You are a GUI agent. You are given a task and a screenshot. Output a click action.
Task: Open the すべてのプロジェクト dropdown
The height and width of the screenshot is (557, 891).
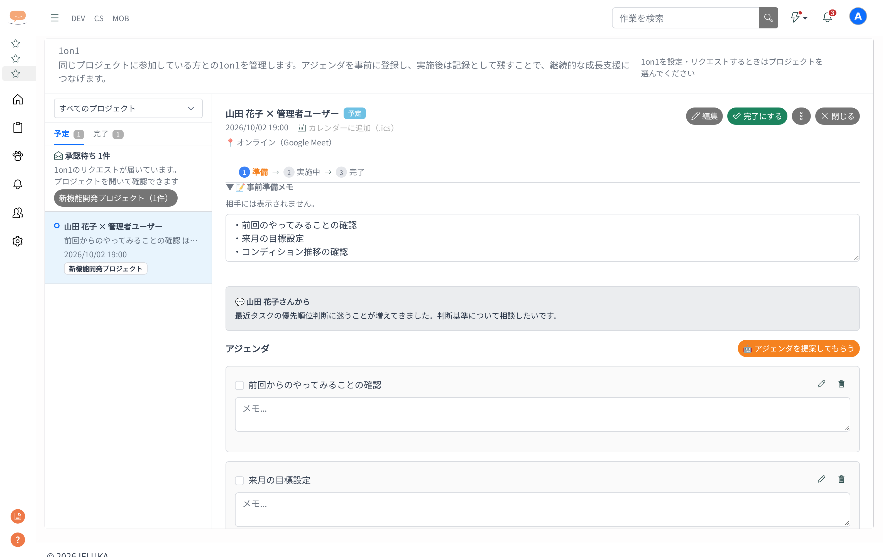[128, 108]
